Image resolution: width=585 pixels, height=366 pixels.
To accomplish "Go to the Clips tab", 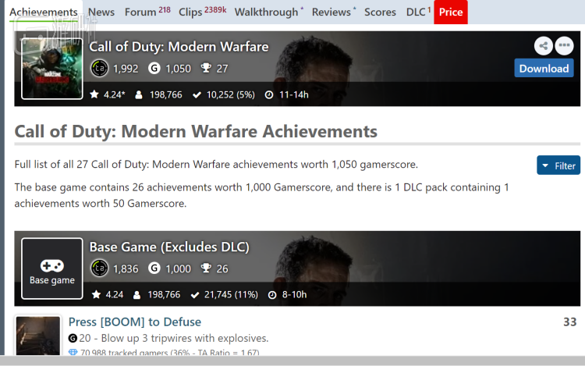I will [x=202, y=12].
